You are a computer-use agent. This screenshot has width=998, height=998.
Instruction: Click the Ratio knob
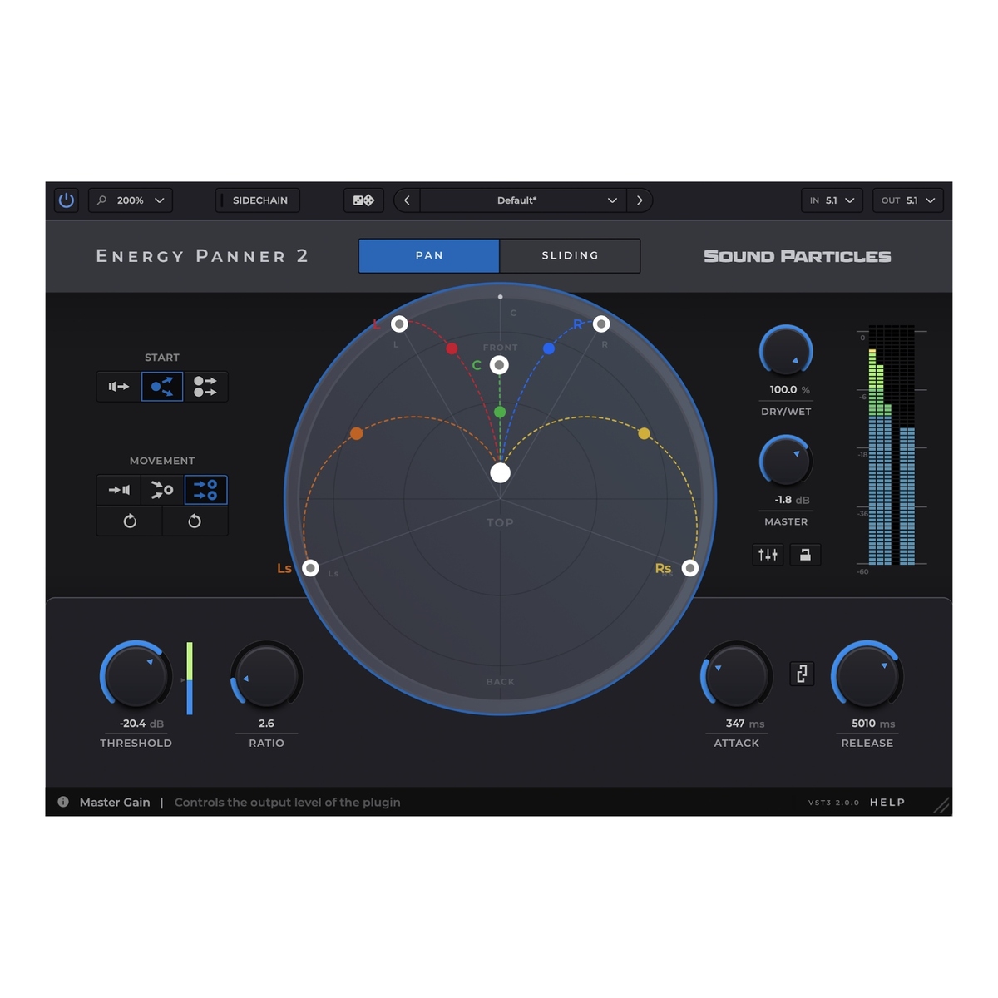[x=266, y=675]
